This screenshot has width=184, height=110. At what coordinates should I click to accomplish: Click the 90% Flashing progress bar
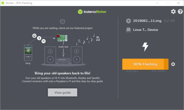pos(145,64)
